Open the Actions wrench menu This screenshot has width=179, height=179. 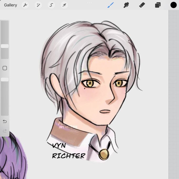25,5
